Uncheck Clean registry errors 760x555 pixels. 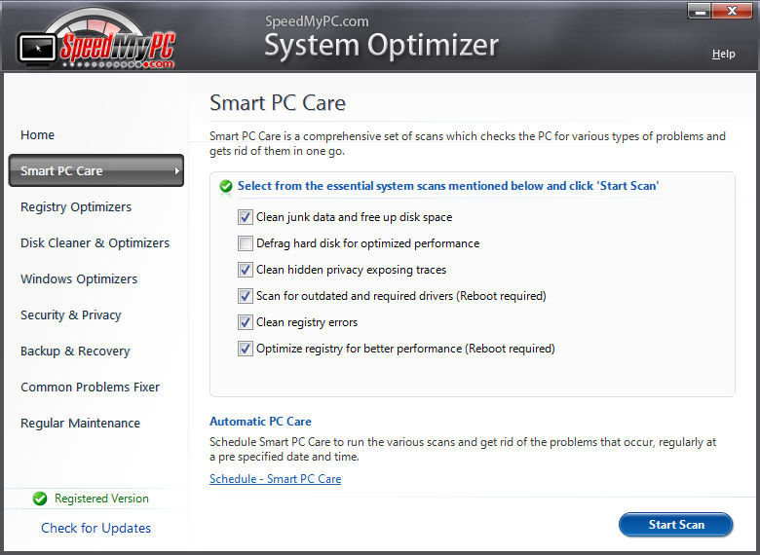coord(246,322)
